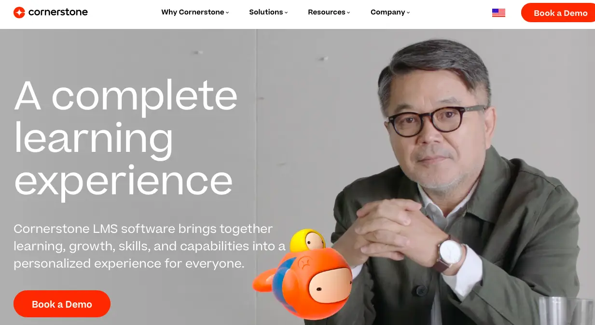Expand the Solutions chevron arrow

(x=286, y=13)
